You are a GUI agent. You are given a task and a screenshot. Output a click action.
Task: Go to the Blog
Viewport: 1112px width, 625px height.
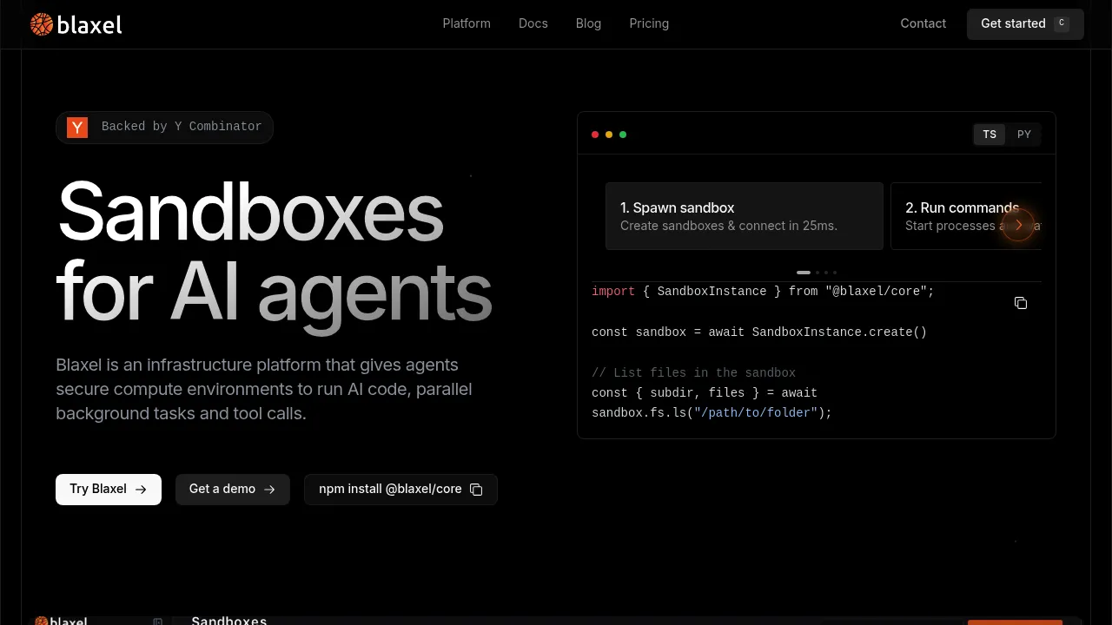pos(588,23)
